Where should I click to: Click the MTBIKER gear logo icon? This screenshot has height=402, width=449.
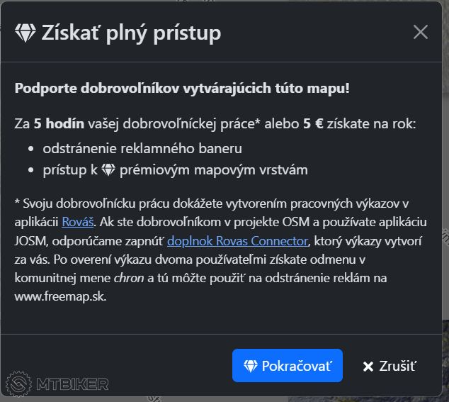coord(21,384)
